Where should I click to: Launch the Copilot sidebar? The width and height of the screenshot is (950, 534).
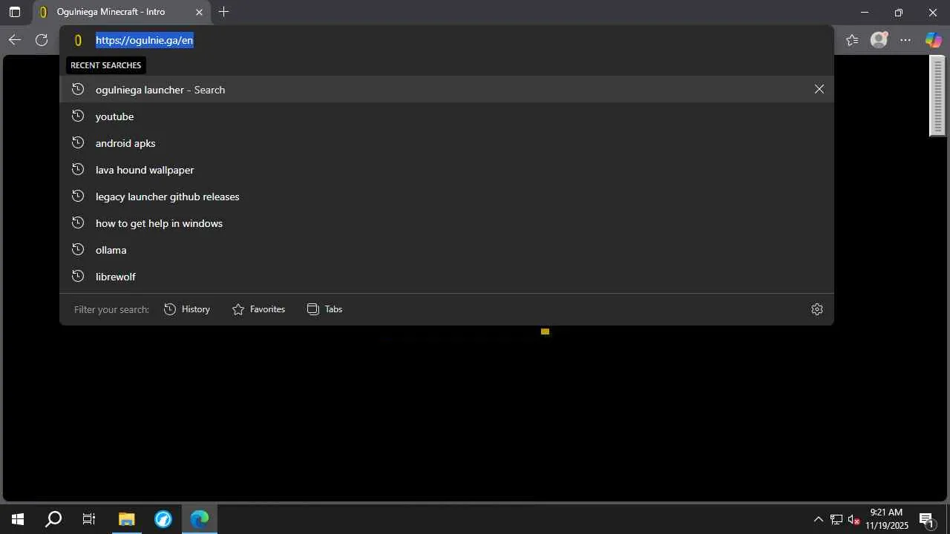coord(933,40)
